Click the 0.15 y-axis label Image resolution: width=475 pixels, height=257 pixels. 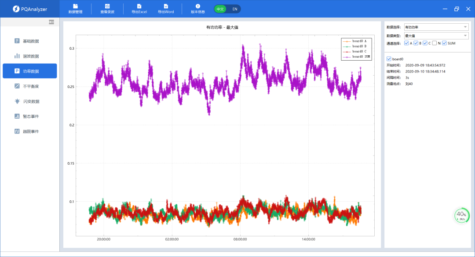pyautogui.click(x=70, y=163)
